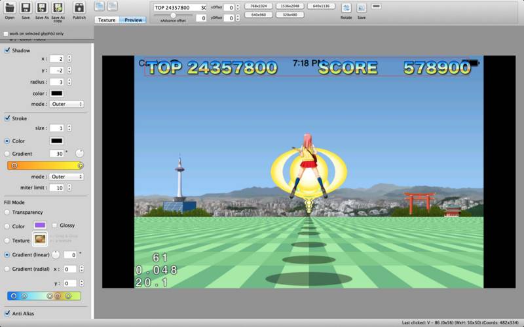Uncheck the Shadow checkbox
The width and height of the screenshot is (524, 327).
click(7, 50)
